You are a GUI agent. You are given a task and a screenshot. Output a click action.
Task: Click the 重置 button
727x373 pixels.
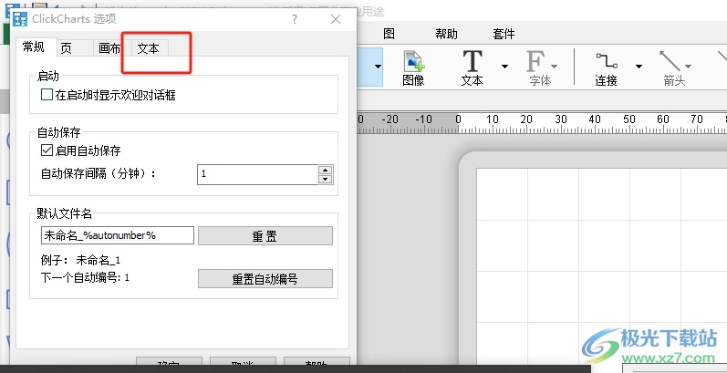click(x=265, y=236)
